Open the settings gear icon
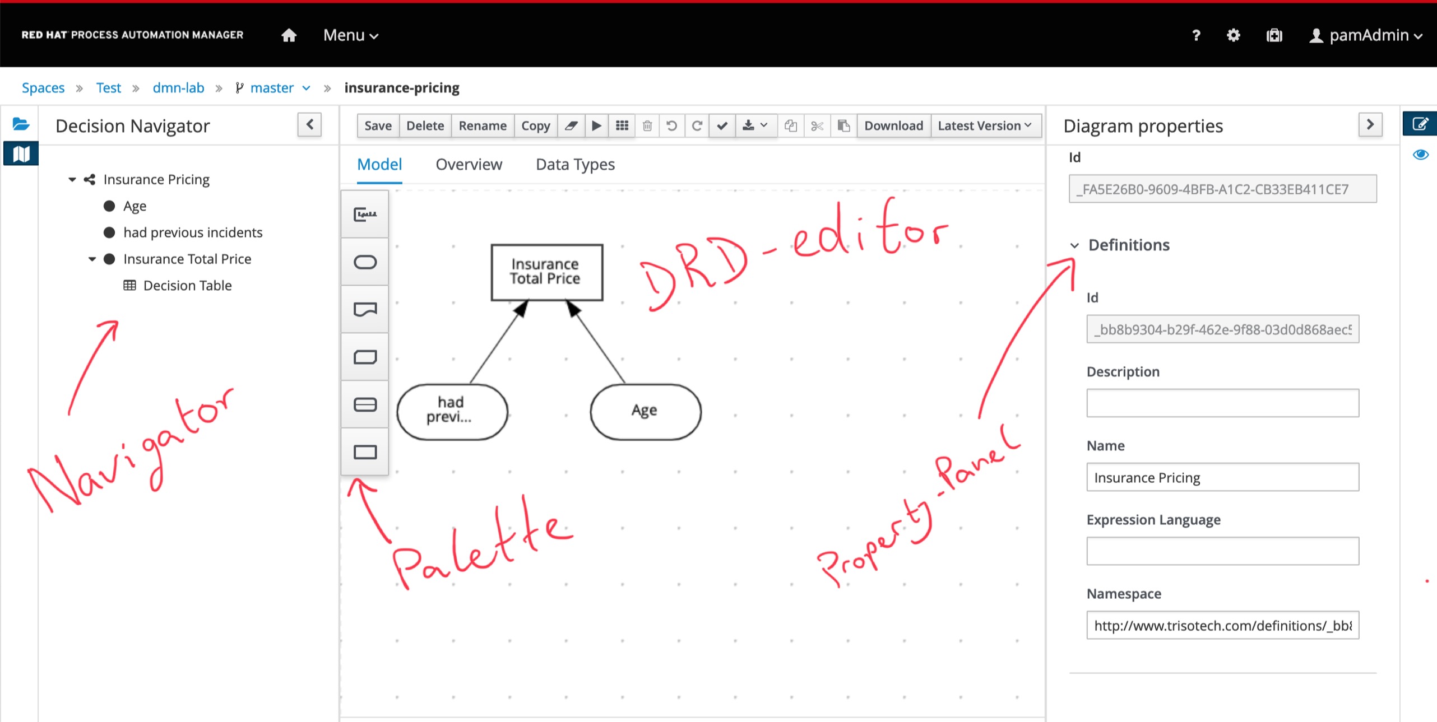 1233,35
